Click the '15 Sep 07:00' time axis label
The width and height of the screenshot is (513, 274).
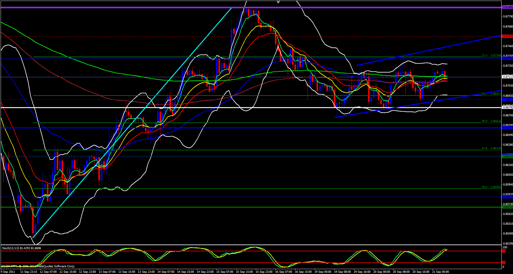click(225, 272)
